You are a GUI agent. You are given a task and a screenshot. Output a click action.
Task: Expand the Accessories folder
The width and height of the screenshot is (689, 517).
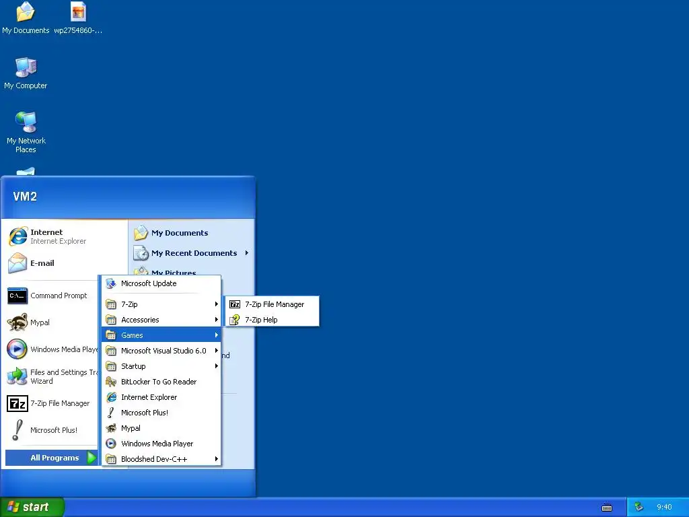161,320
